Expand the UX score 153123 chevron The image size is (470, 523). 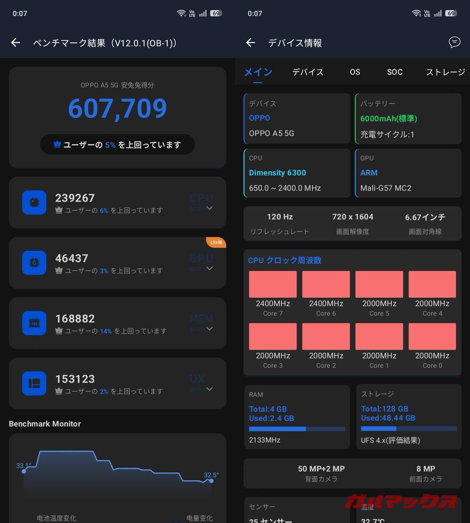209,389
